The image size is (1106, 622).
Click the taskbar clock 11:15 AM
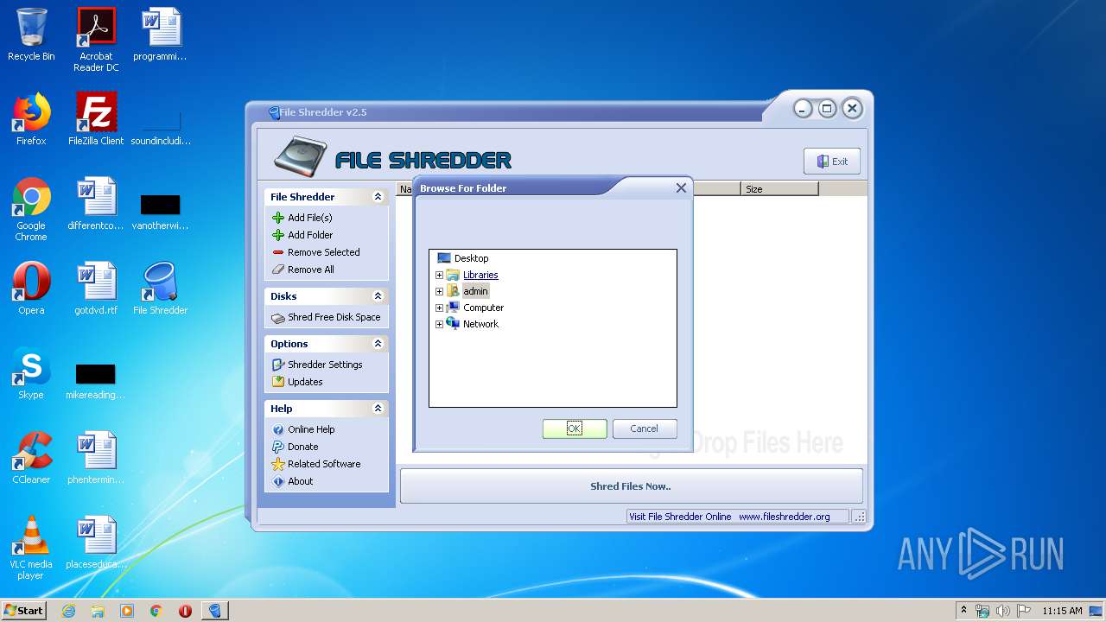(x=1062, y=611)
